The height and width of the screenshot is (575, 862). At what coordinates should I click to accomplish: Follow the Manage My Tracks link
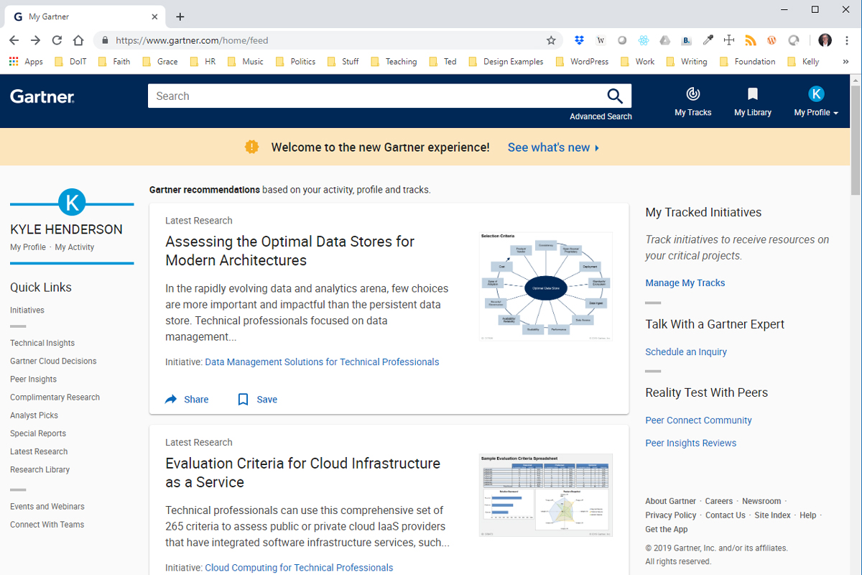(685, 282)
